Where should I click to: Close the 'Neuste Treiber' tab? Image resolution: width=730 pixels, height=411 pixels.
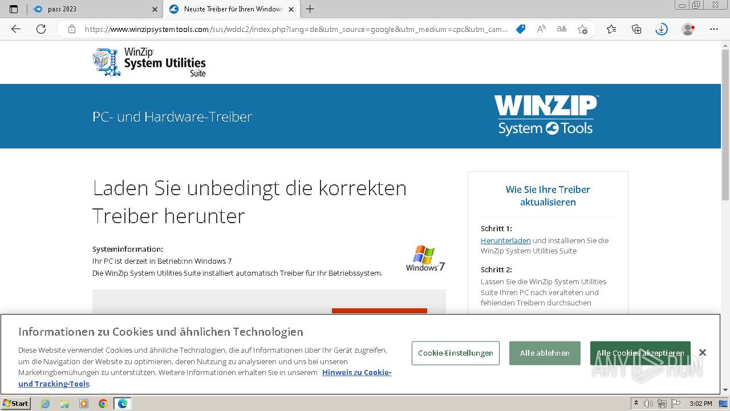click(x=291, y=9)
